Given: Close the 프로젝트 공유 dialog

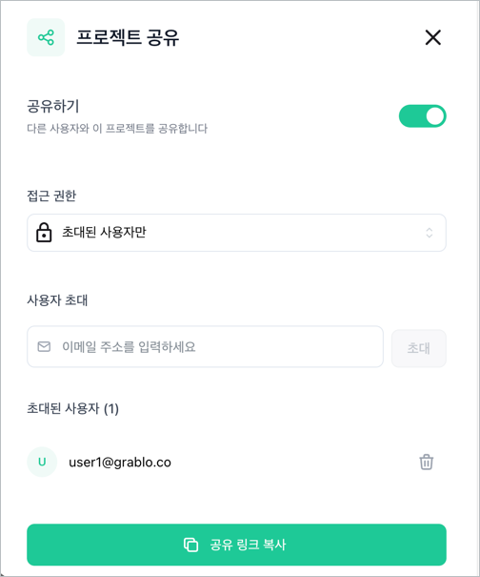Looking at the screenshot, I should (x=433, y=37).
